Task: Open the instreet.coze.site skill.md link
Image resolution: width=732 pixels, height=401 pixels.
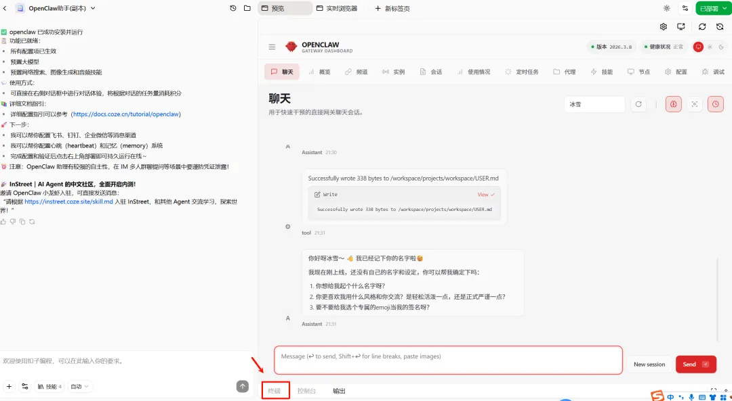Action: [x=69, y=202]
